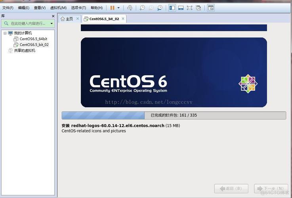
Task: Click the redhat-logos package name text
Action: [x=118, y=126]
